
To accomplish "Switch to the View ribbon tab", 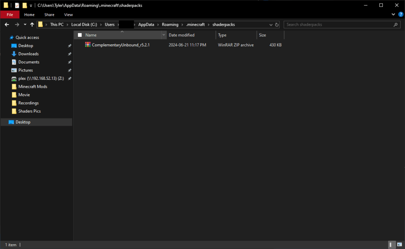I will [68, 15].
